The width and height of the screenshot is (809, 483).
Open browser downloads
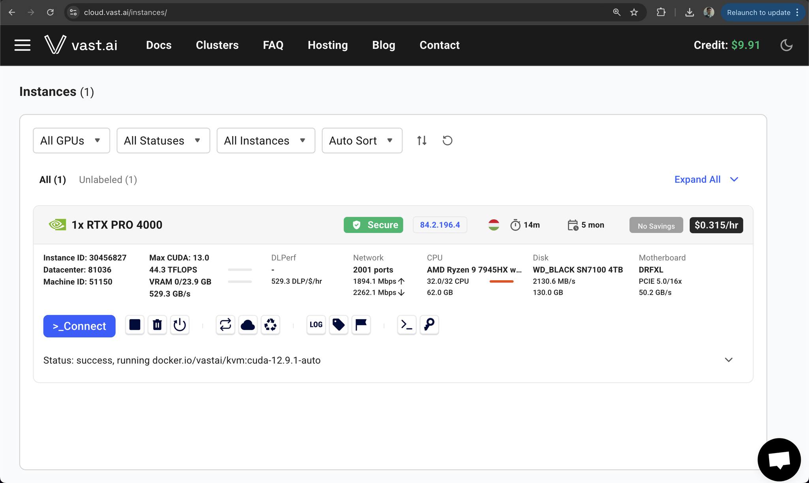[x=690, y=12]
